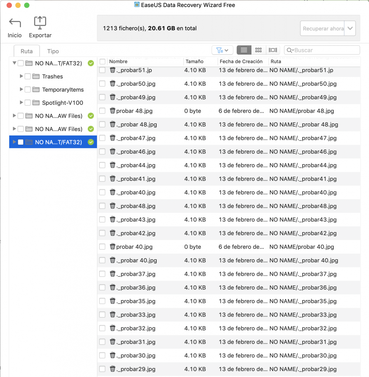The image size is (369, 377).
Task: Open the filter funnel dropdown
Action: [x=222, y=50]
